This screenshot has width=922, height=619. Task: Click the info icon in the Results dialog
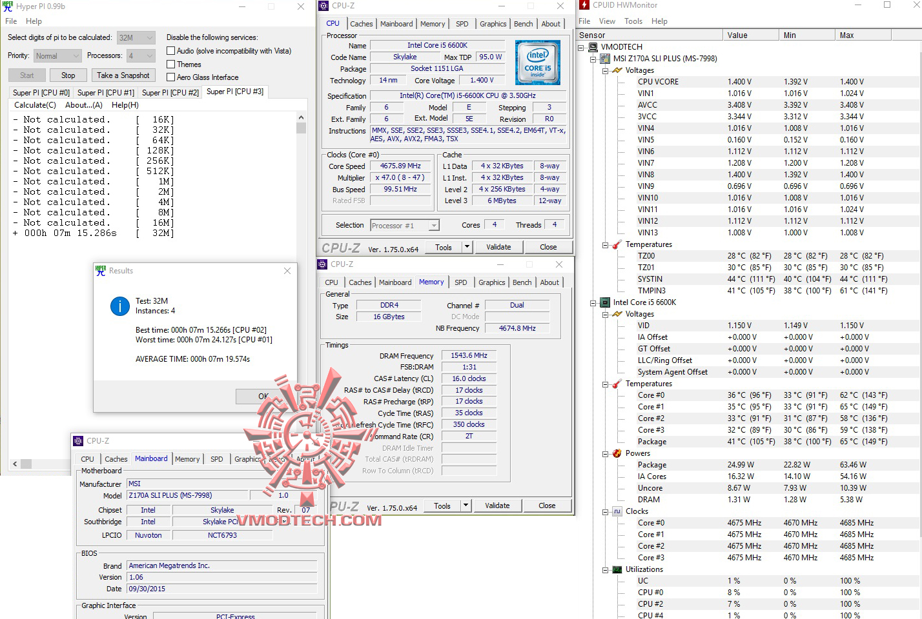coord(119,307)
